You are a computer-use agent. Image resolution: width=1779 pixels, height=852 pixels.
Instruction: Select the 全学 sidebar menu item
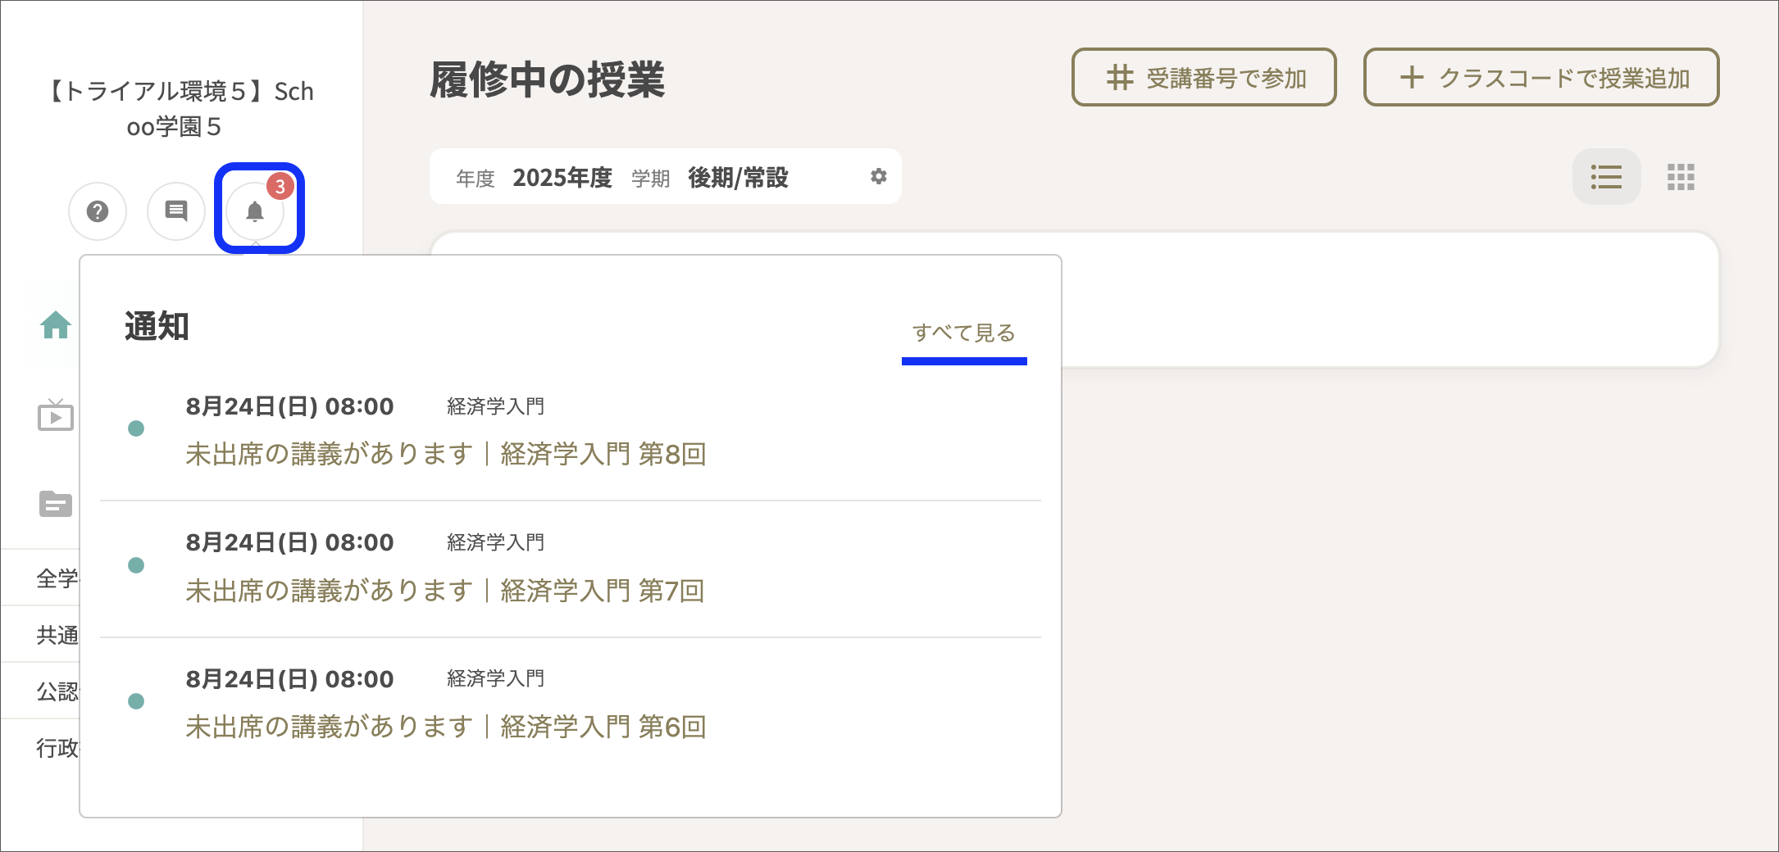tap(56, 578)
